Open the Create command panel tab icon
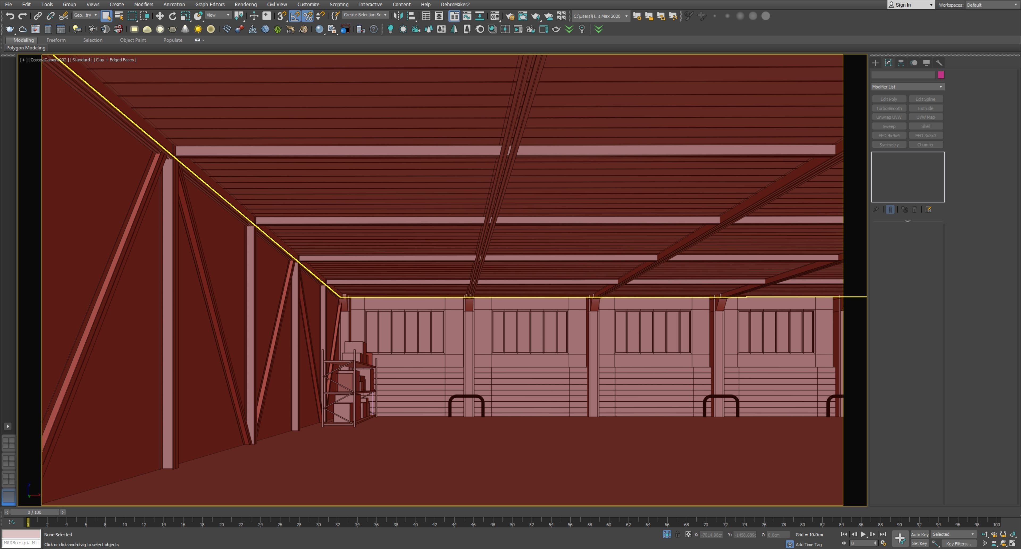Screen dimensions: 1021x549 (875, 63)
